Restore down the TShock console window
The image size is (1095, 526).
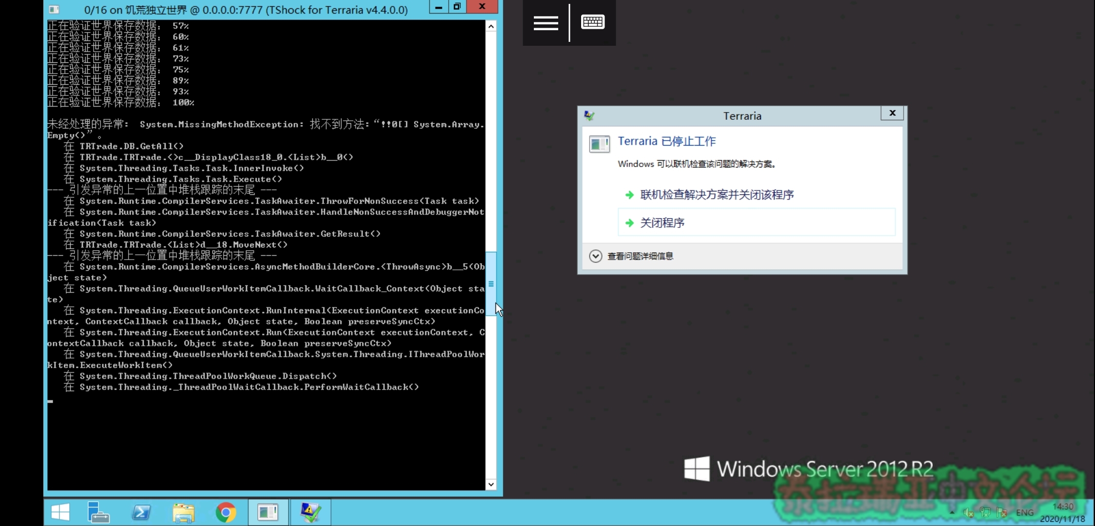pyautogui.click(x=457, y=6)
